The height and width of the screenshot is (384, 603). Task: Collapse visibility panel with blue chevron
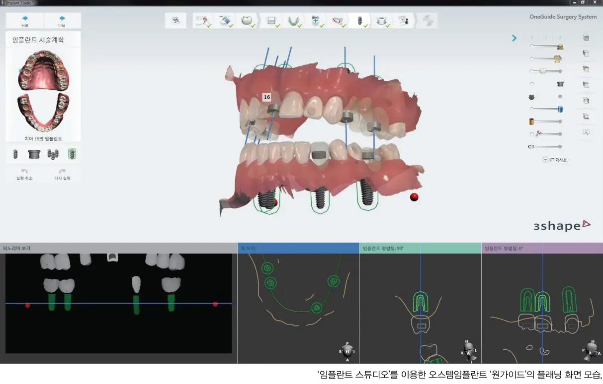[515, 38]
